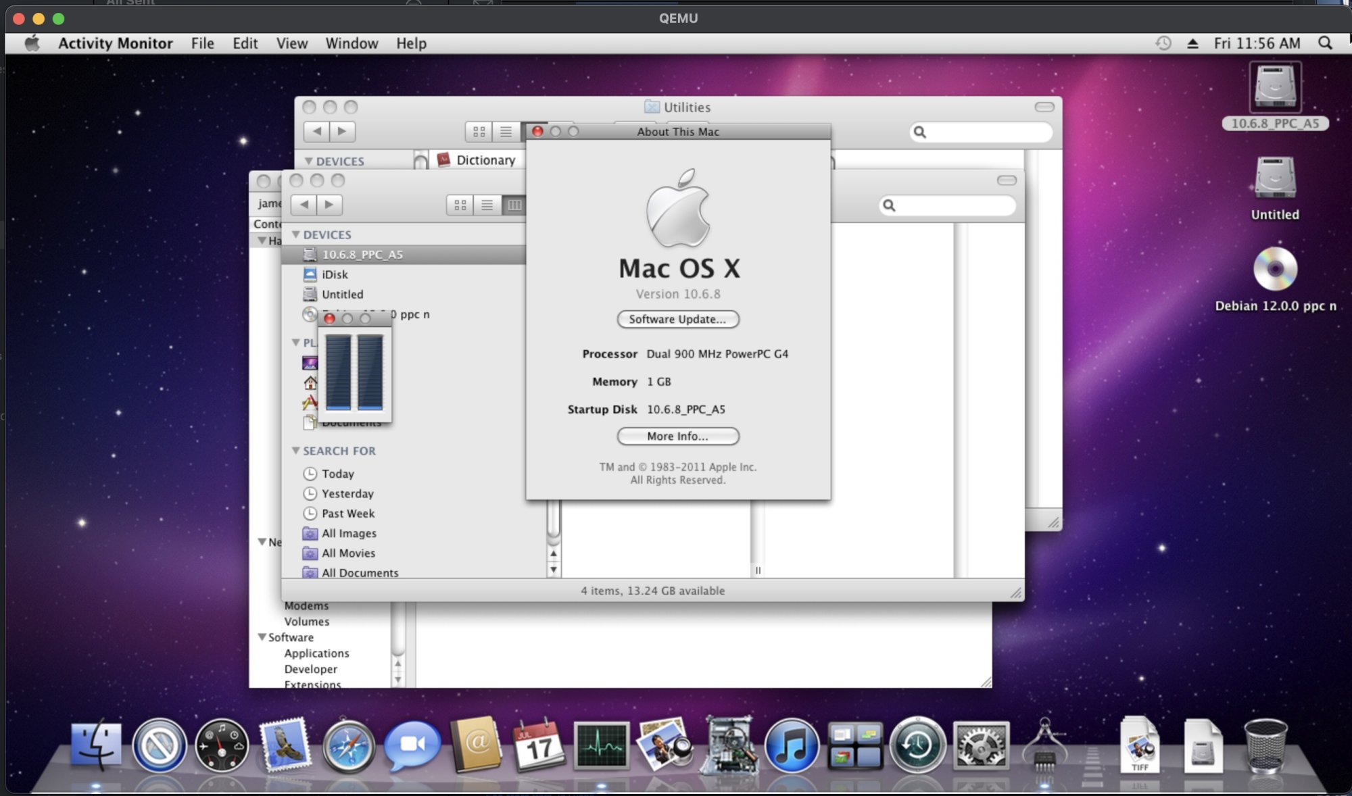1352x796 pixels.
Task: Open Activity Monitor dock icon
Action: coord(601,747)
